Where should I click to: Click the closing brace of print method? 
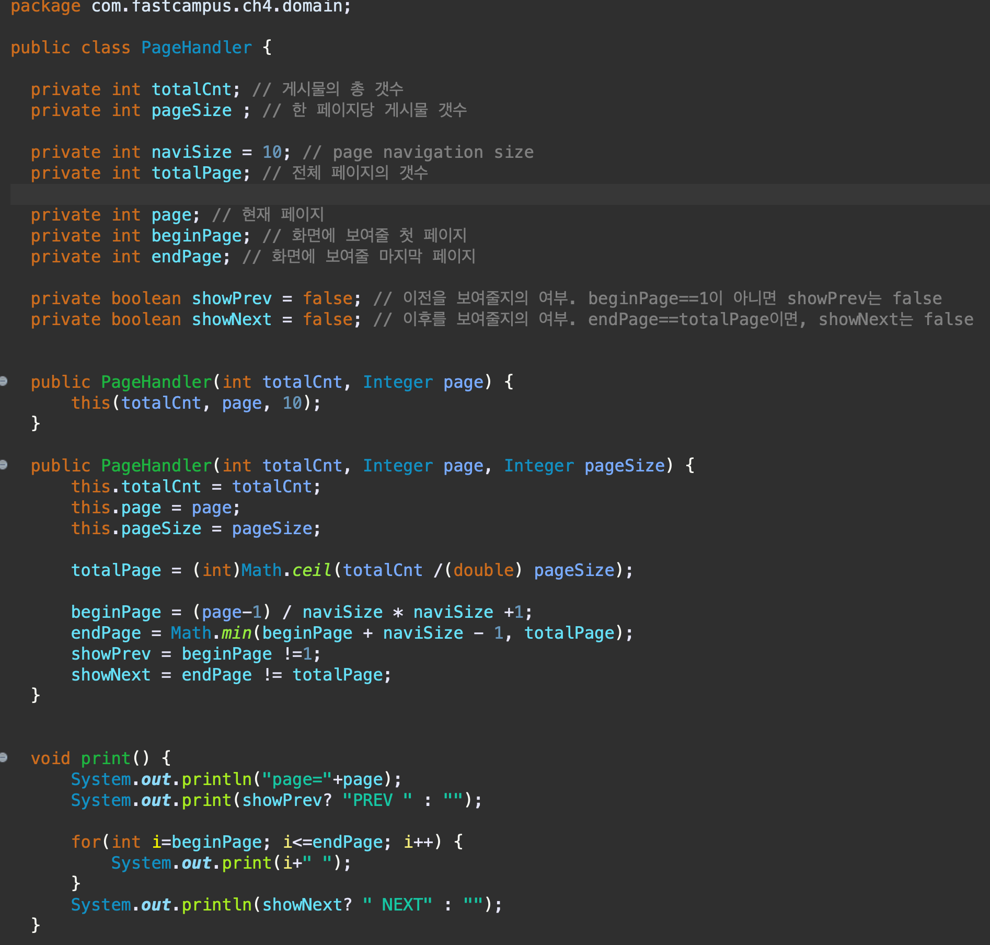pos(36,925)
